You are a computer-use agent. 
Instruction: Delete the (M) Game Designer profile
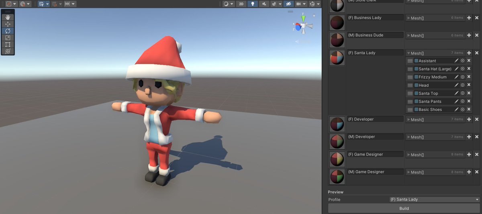[477, 172]
